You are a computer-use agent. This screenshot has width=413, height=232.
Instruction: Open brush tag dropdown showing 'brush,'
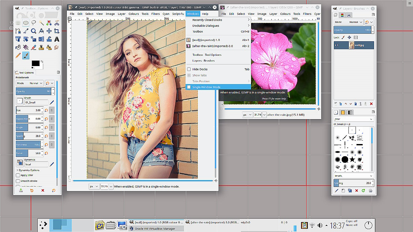click(x=354, y=176)
